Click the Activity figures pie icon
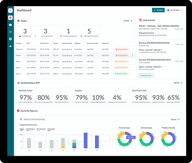 [x=18, y=111]
